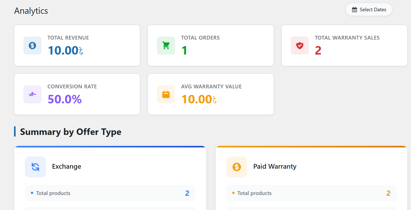The image size is (411, 210).
Task: Click the shopping cart icon for Total Orders
Action: pos(166,46)
